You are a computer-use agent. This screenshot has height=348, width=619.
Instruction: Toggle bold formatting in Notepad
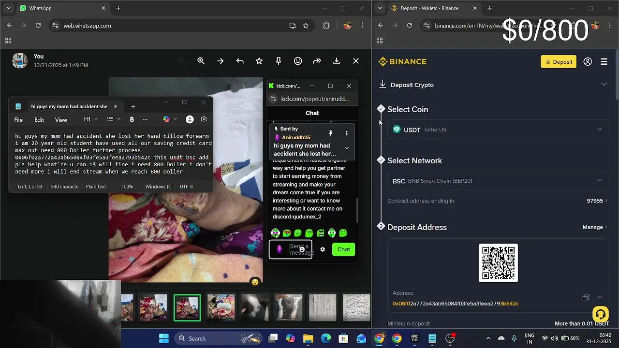pyautogui.click(x=132, y=119)
